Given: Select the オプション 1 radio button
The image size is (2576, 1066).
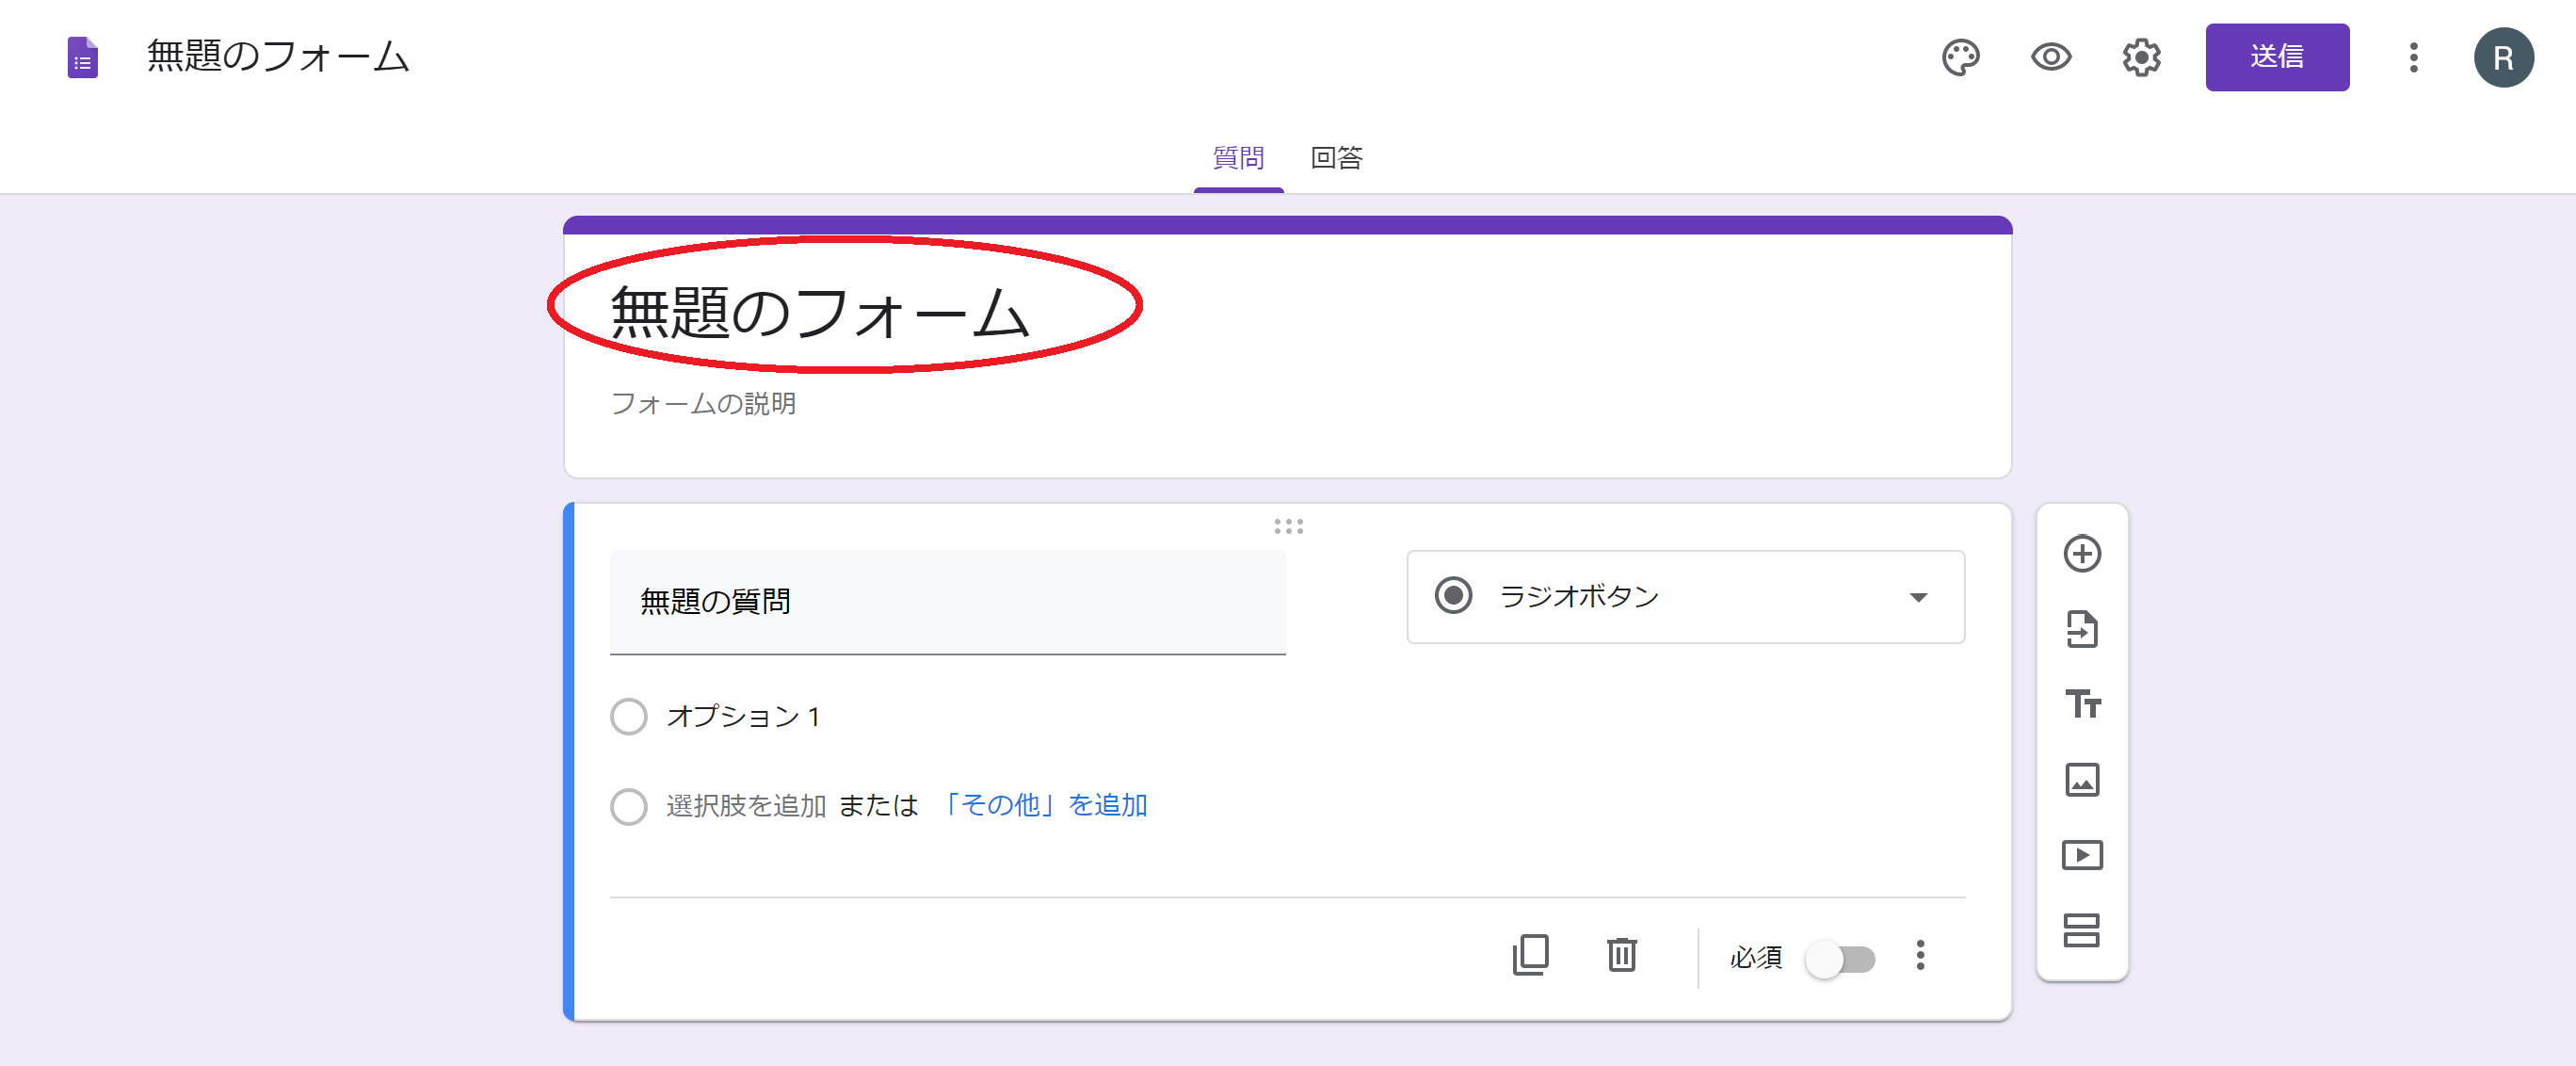Looking at the screenshot, I should (x=628, y=716).
